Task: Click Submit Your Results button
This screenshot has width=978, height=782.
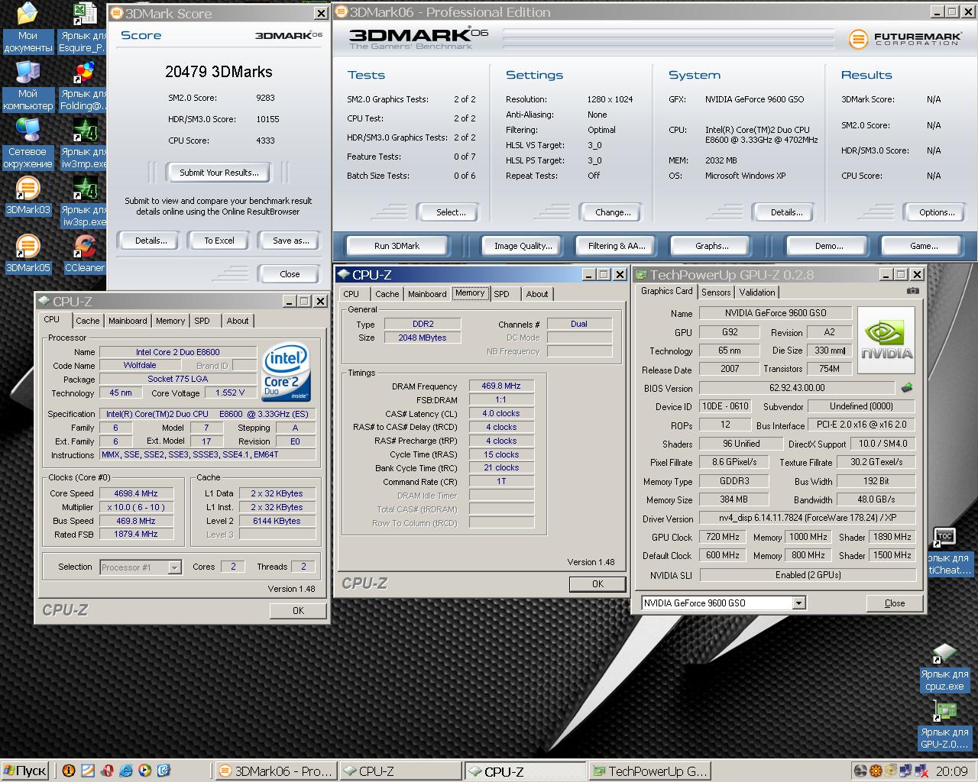Action: [219, 173]
